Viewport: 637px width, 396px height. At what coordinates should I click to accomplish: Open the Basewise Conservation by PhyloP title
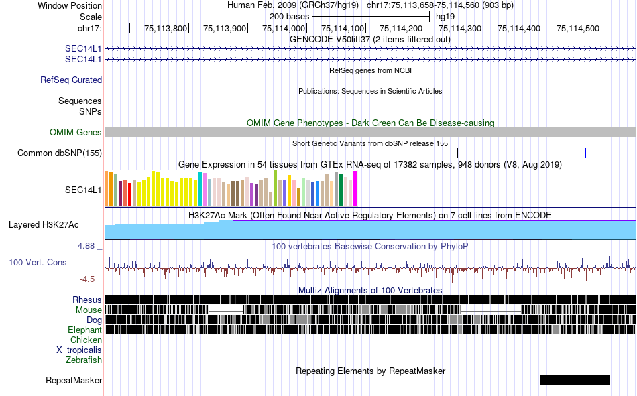coord(370,246)
